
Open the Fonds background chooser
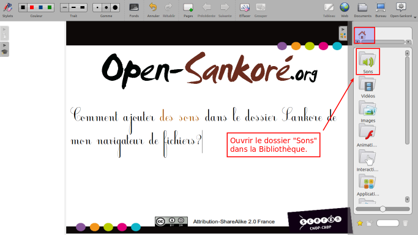point(134,10)
